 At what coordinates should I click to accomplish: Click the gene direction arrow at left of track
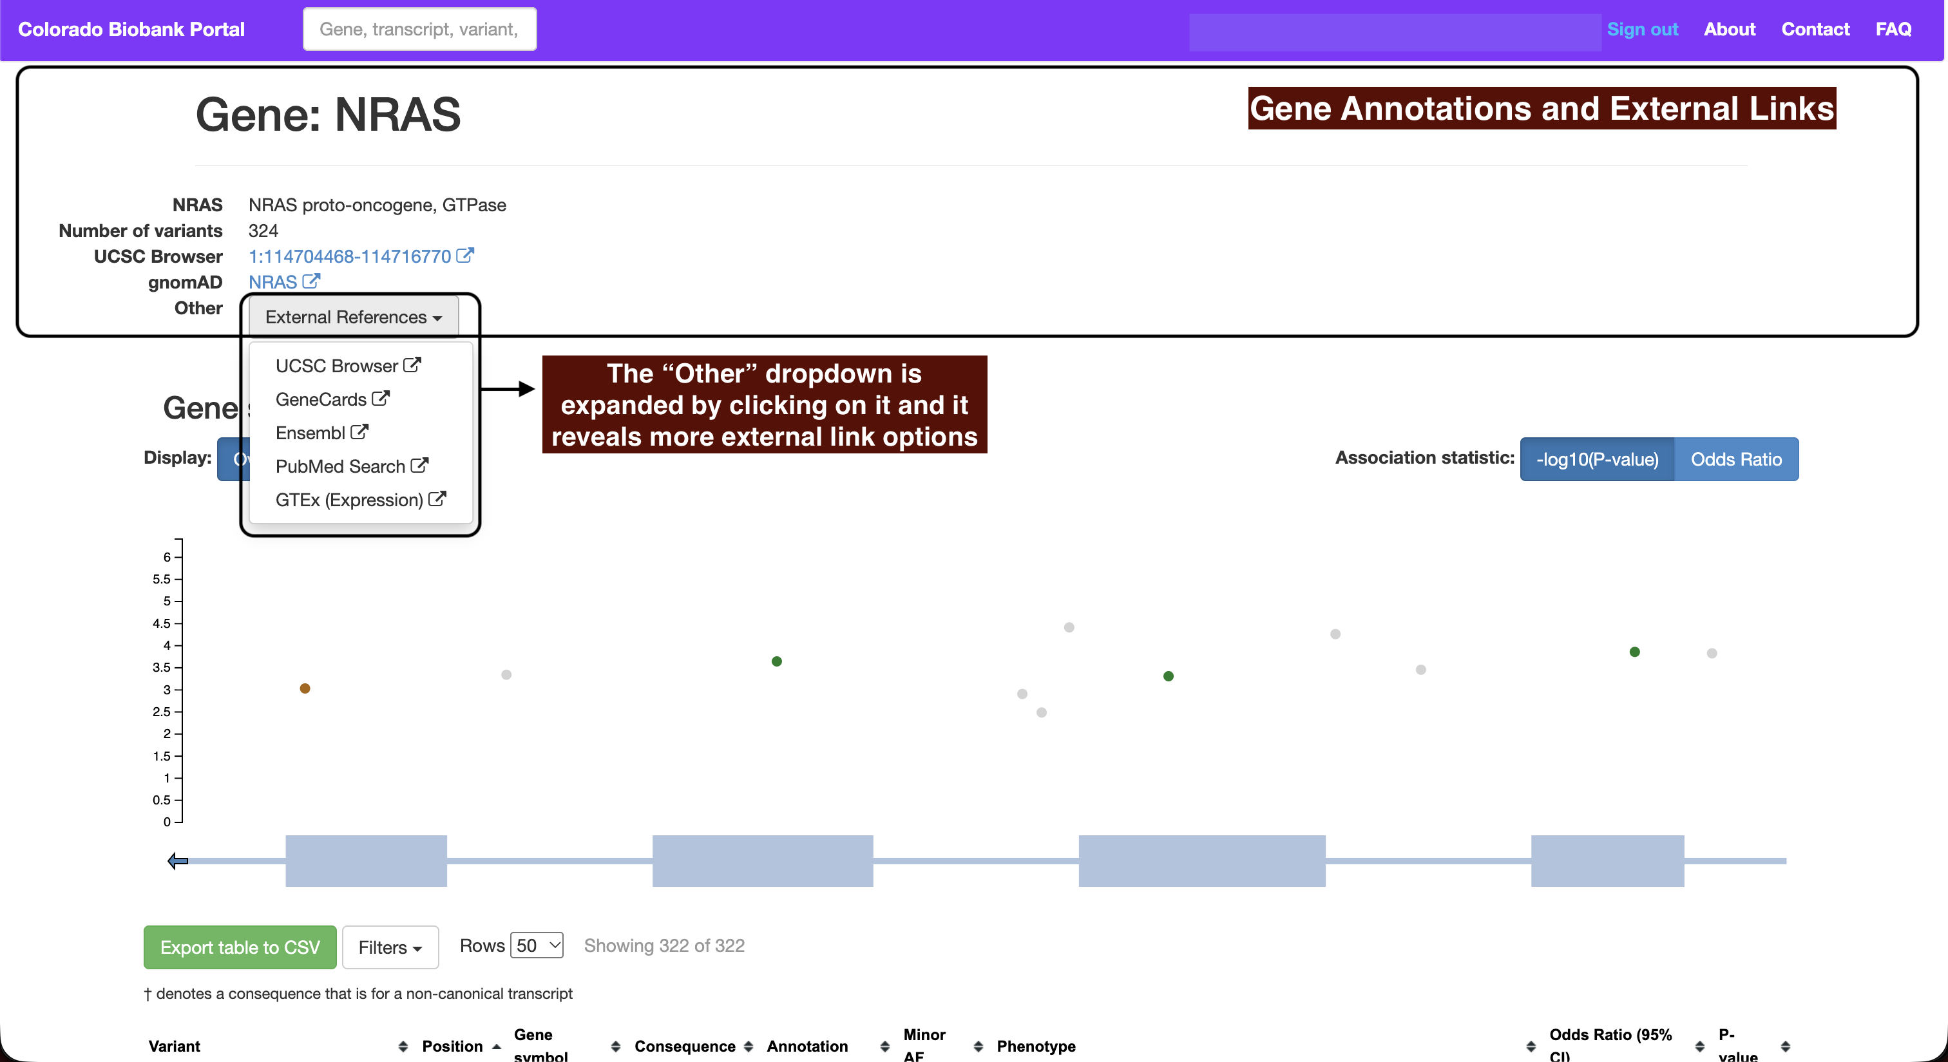(178, 860)
